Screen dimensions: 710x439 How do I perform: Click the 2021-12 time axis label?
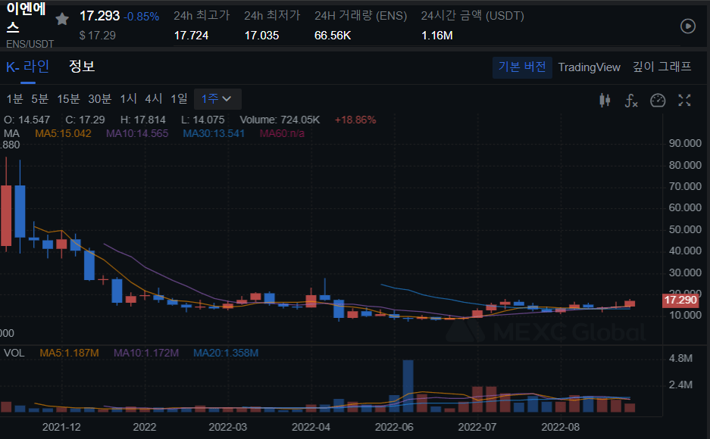(x=61, y=427)
